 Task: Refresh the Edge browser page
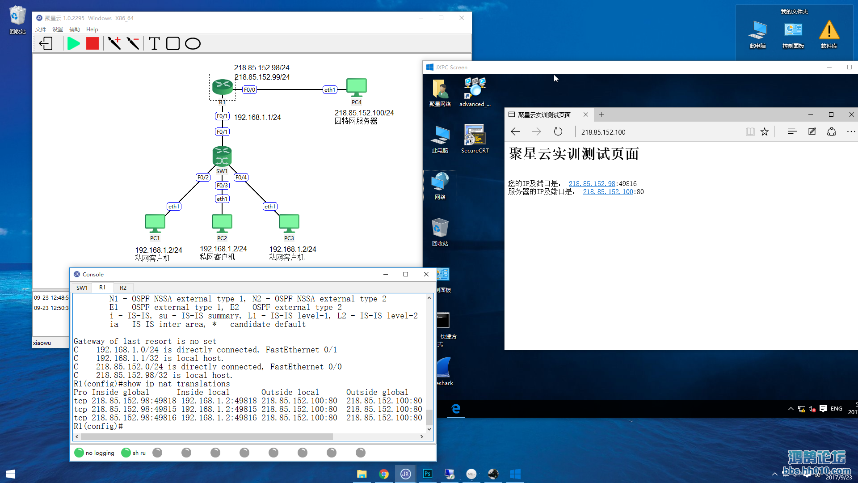[558, 131]
